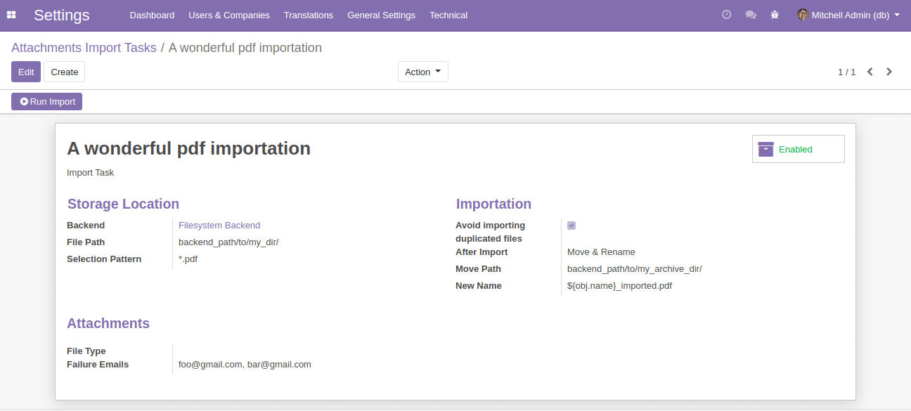The height and width of the screenshot is (411, 911).
Task: Open the Users & Companies menu
Action: [x=229, y=15]
